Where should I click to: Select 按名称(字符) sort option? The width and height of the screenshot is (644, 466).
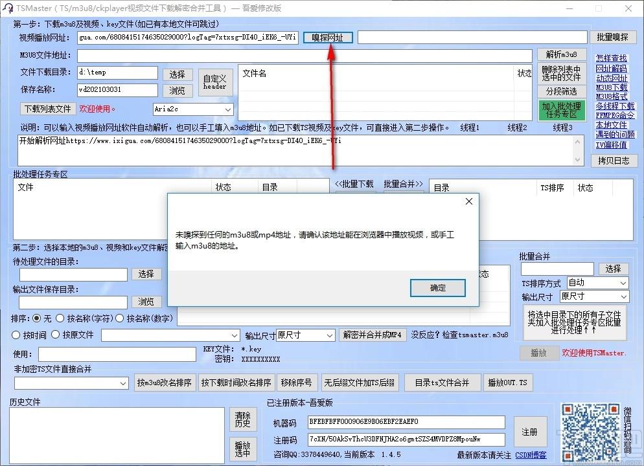click(60, 318)
